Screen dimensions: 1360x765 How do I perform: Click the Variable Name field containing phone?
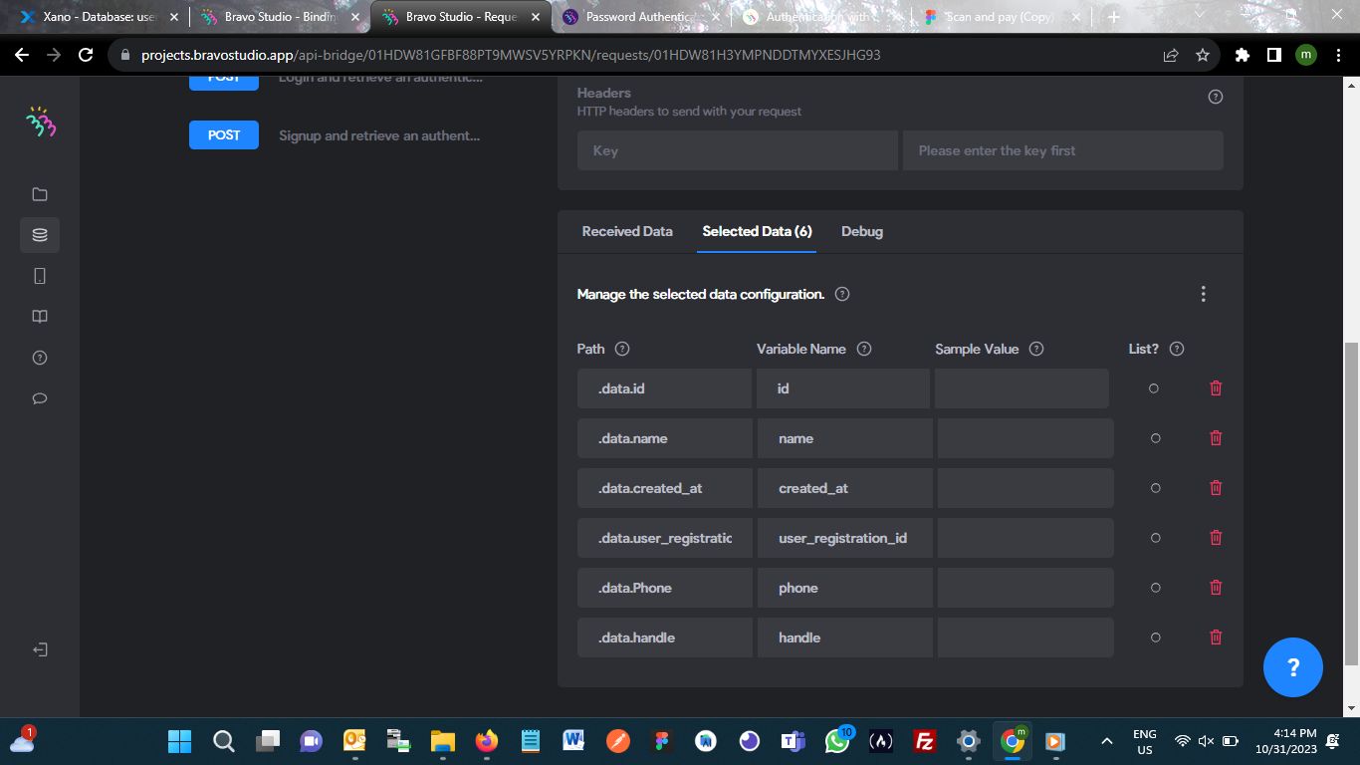coord(844,588)
